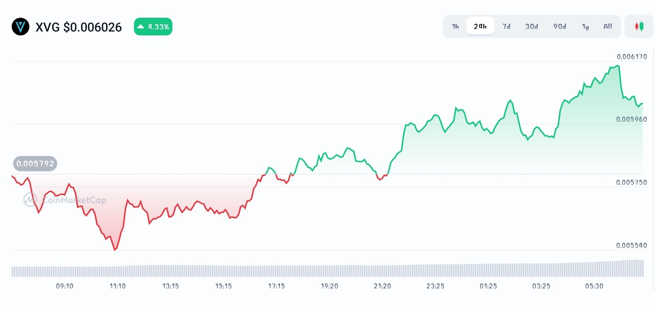This screenshot has height=311, width=655.
Task: Show the All-time price chart
Action: pos(607,26)
